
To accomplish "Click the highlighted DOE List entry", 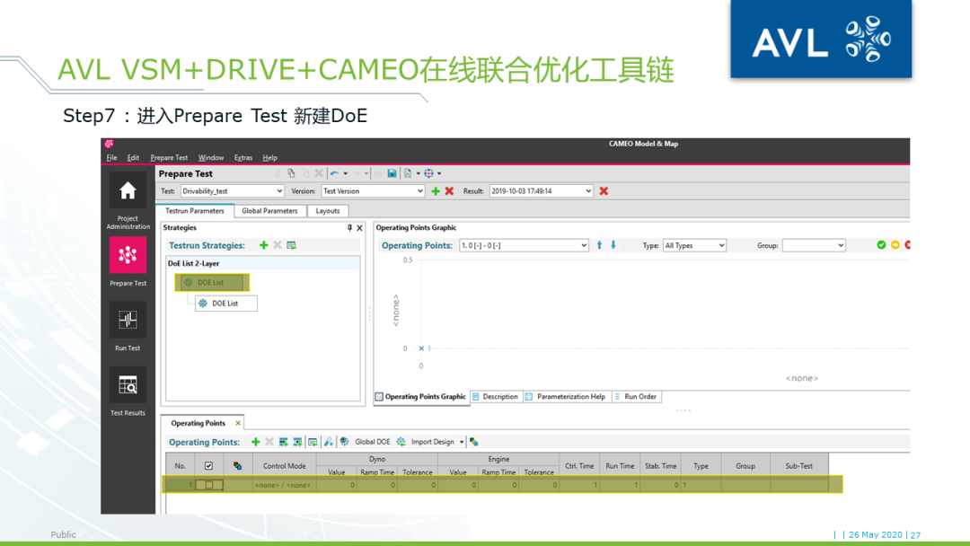I will [x=213, y=282].
